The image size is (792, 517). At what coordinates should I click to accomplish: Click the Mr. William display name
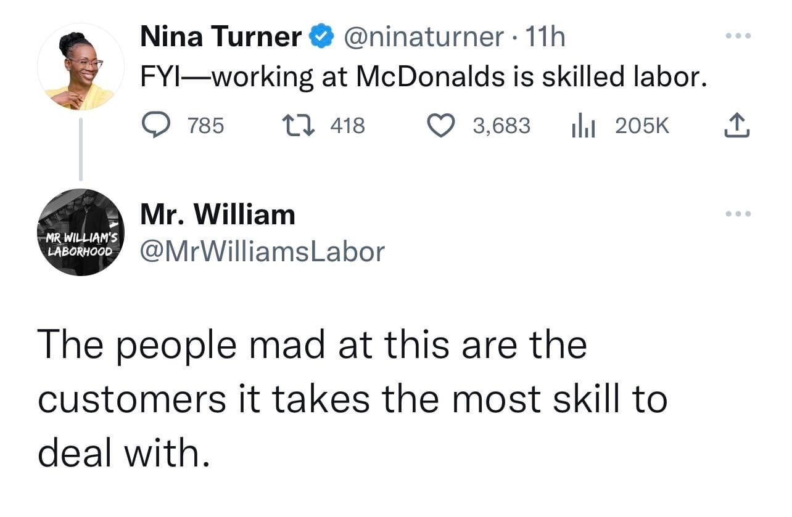218,214
